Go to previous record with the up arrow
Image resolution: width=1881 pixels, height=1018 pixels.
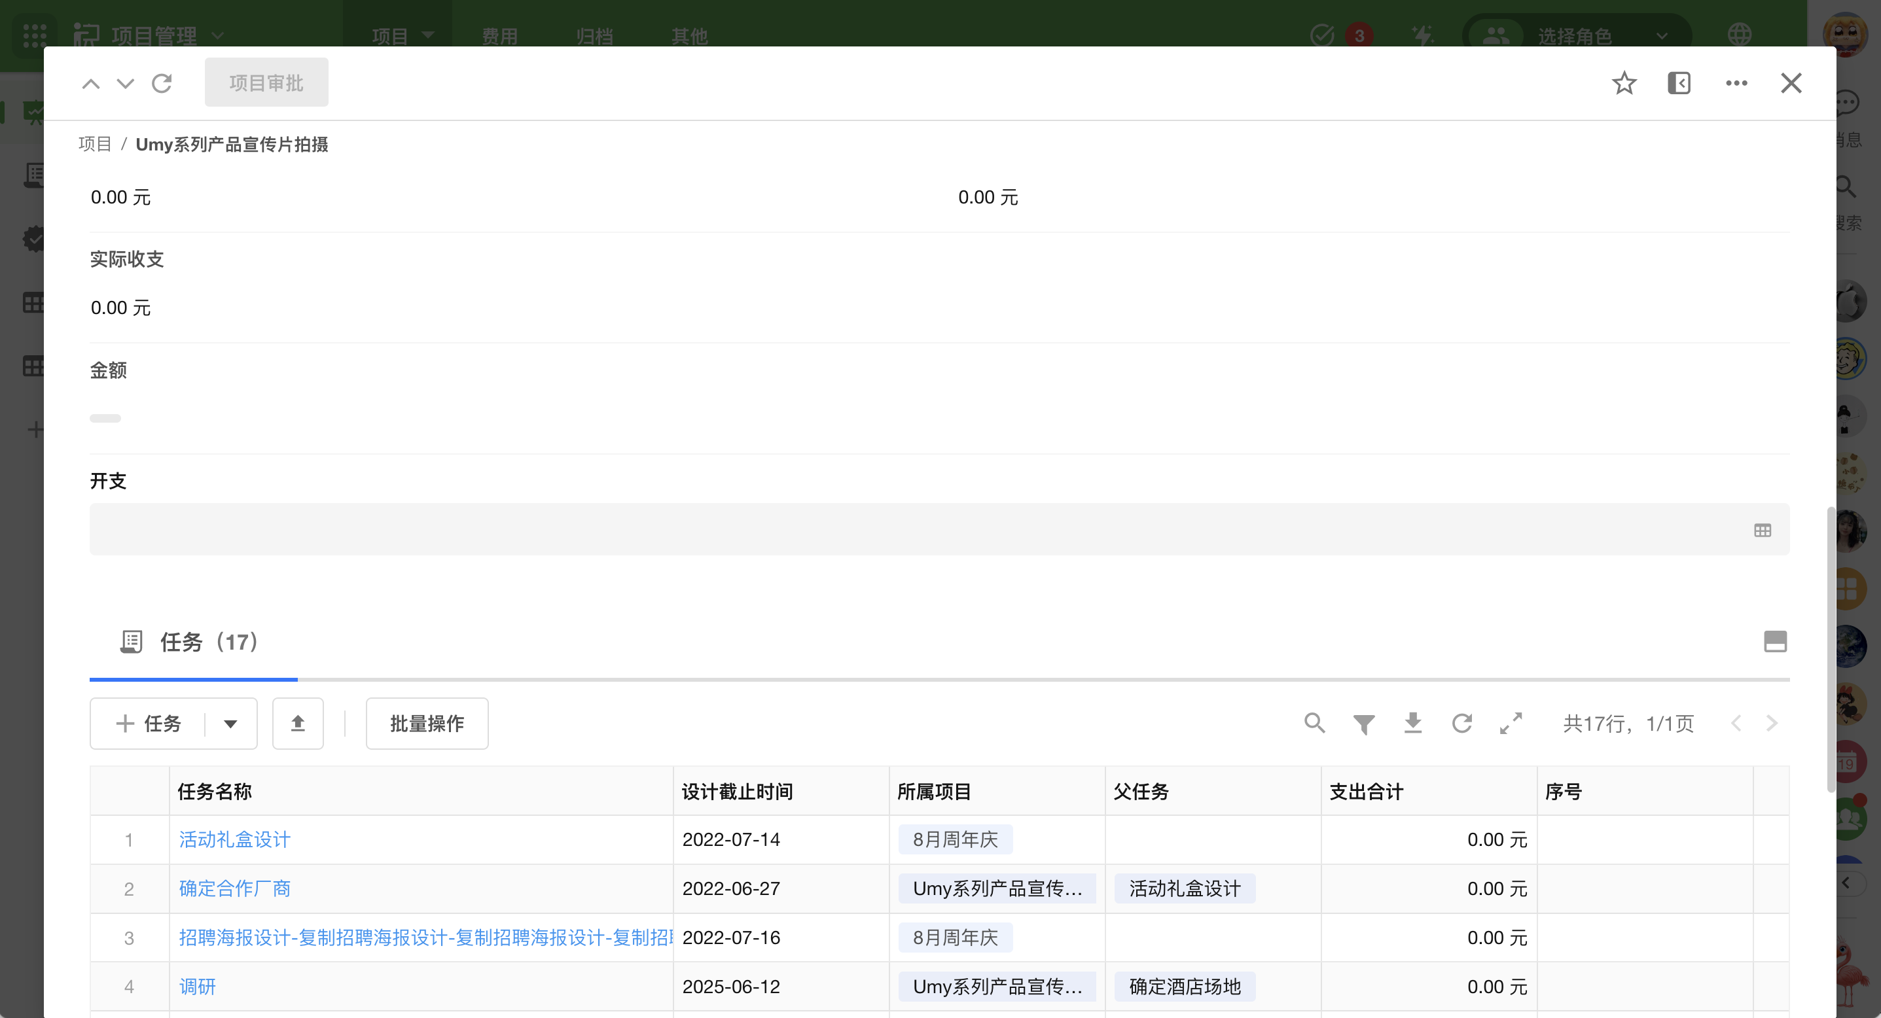[90, 83]
